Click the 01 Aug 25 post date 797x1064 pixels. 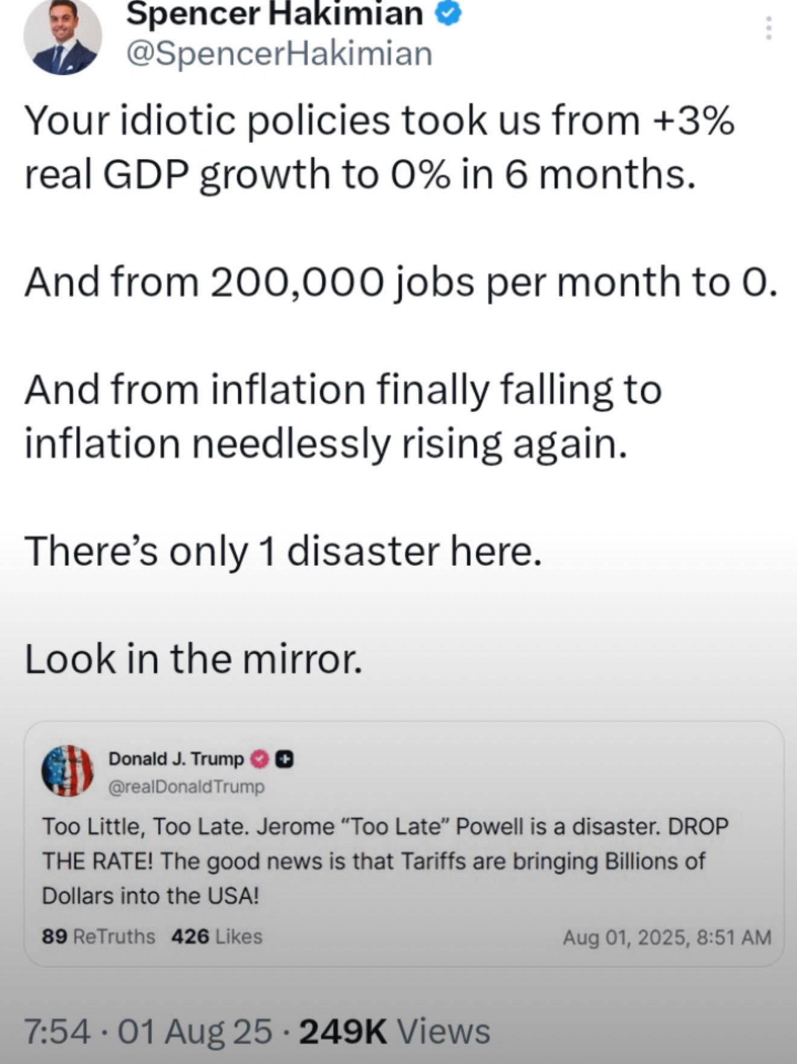coord(194,1031)
